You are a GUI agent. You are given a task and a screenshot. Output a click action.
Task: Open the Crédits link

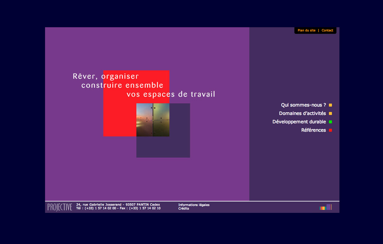pos(184,208)
